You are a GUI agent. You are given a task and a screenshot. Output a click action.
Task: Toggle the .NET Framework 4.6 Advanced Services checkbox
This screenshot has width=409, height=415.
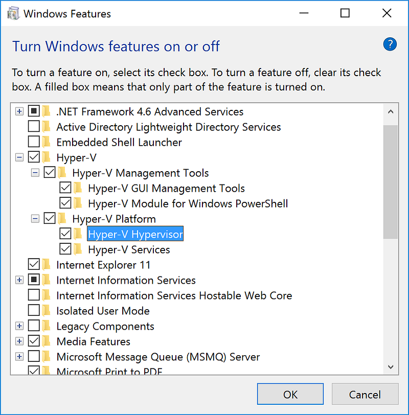(34, 111)
